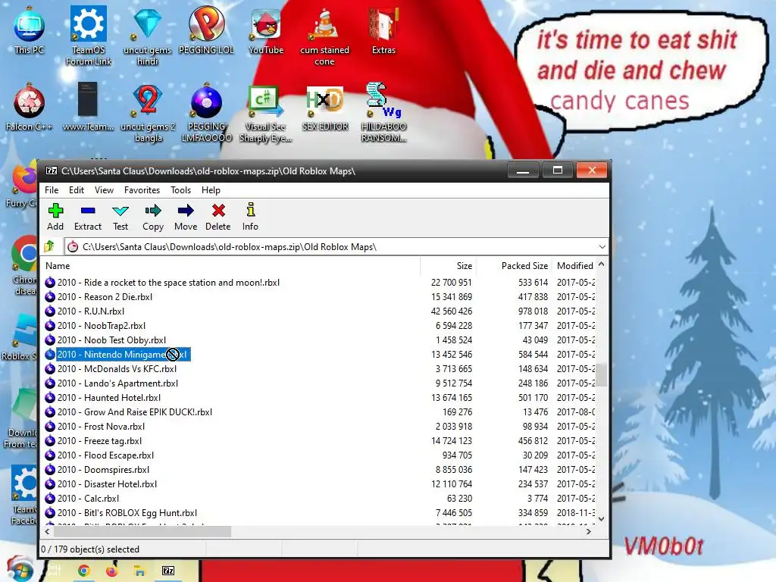Open the Favorites menu

[x=142, y=190]
